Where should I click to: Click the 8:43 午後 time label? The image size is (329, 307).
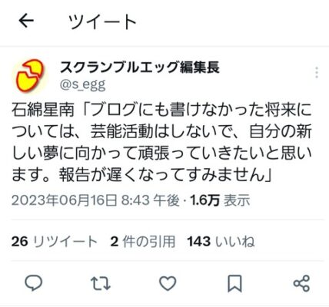click(150, 200)
